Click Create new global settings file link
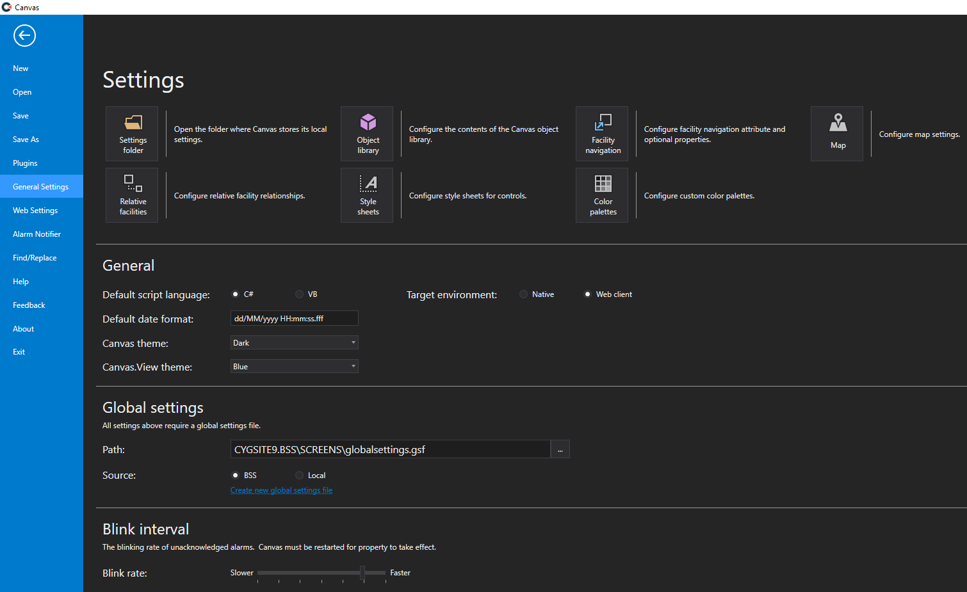Image resolution: width=967 pixels, height=592 pixels. click(281, 490)
